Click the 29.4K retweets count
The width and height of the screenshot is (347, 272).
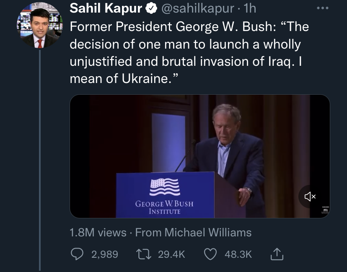click(171, 254)
